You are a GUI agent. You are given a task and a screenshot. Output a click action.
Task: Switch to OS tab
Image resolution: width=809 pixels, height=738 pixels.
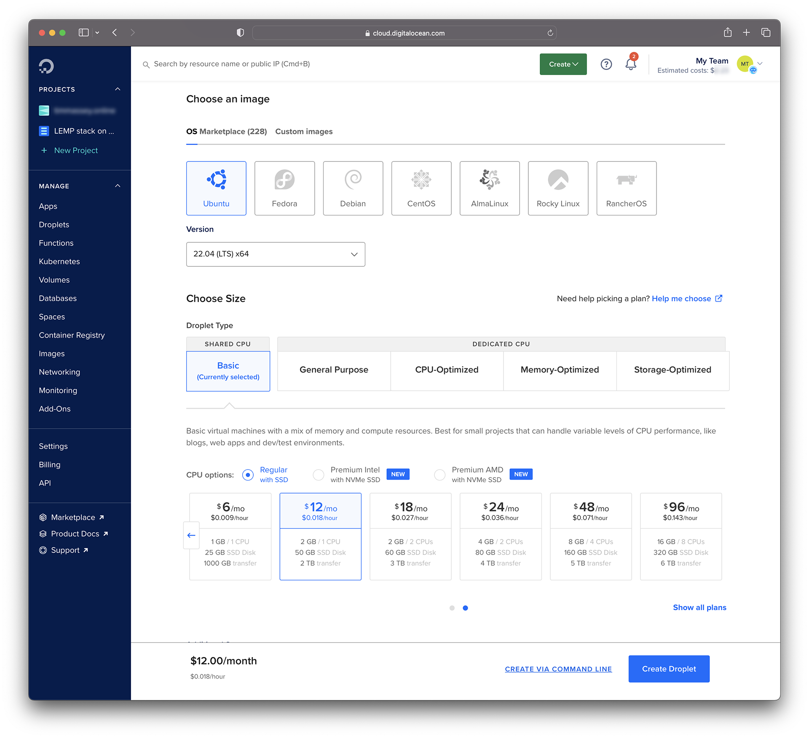192,131
